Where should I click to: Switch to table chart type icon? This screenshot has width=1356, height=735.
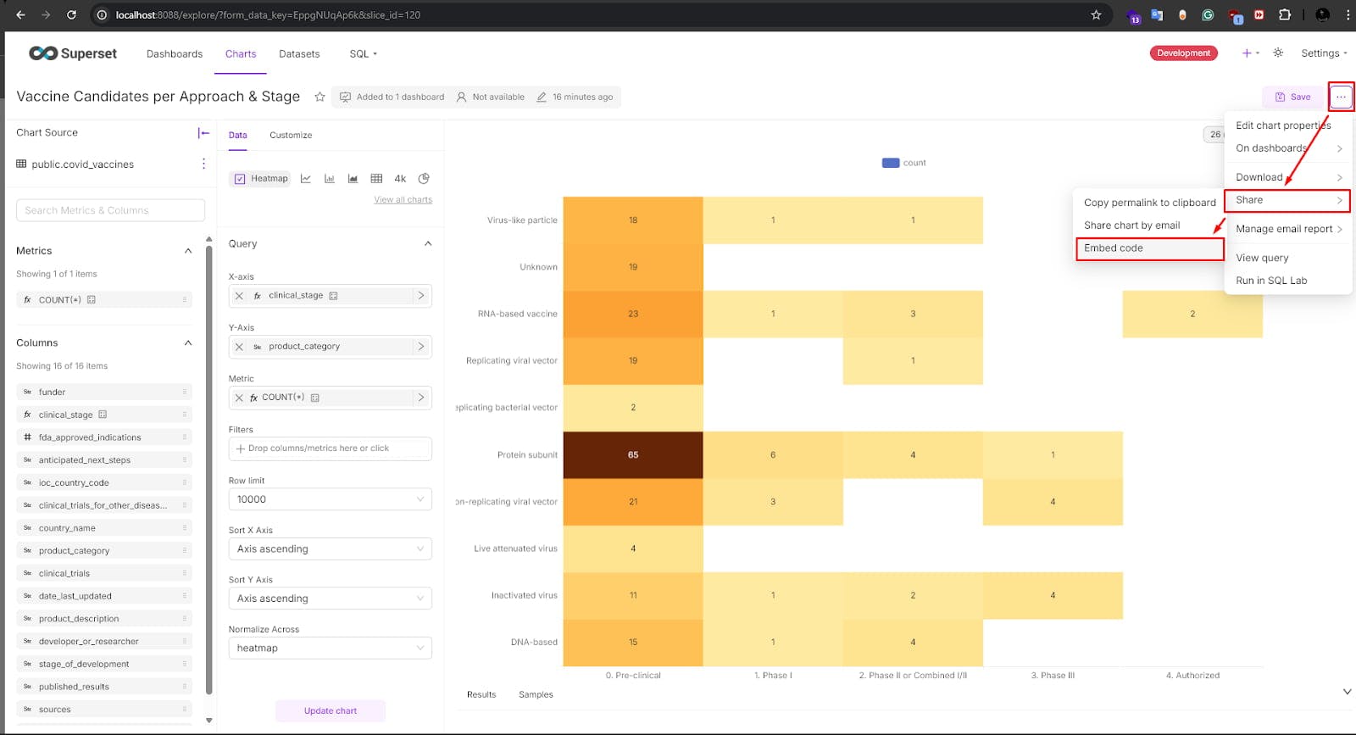click(376, 179)
